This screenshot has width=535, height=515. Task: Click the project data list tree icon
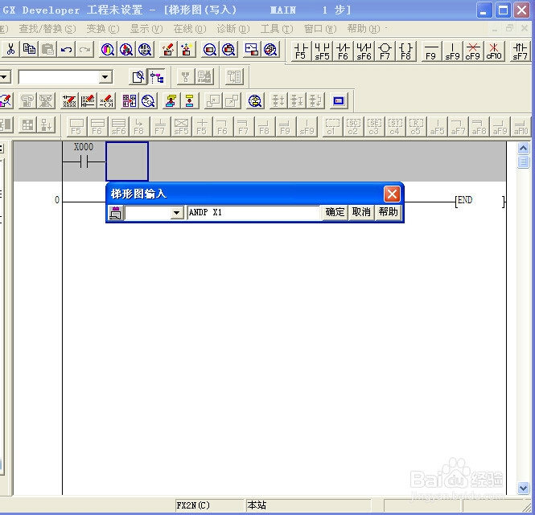(157, 77)
